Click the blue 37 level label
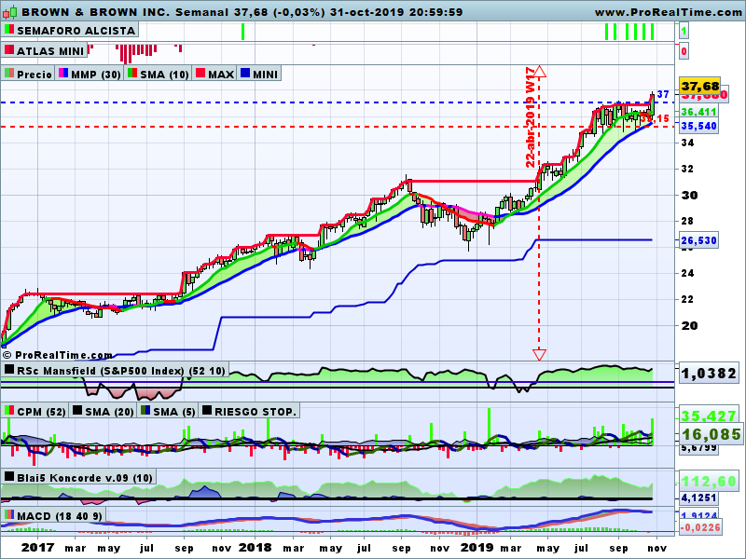 pyautogui.click(x=663, y=94)
